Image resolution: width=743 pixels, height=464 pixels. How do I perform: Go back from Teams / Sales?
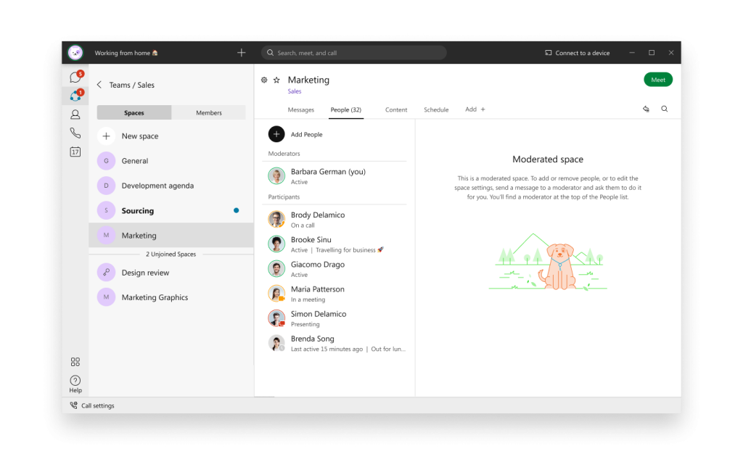pyautogui.click(x=99, y=85)
